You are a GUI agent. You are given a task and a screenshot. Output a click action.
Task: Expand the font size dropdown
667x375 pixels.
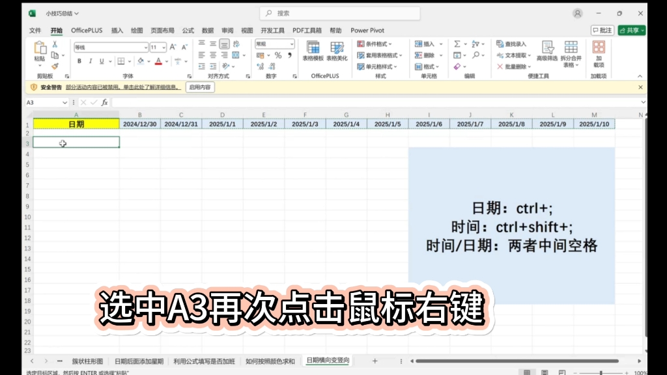point(163,47)
